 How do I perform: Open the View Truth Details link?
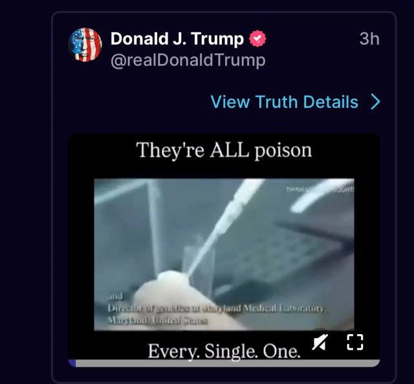(285, 101)
